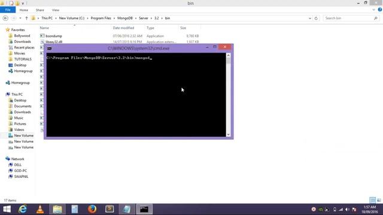Select the standalone Homegroup node
The width and height of the screenshot is (383, 215).
pos(20,83)
